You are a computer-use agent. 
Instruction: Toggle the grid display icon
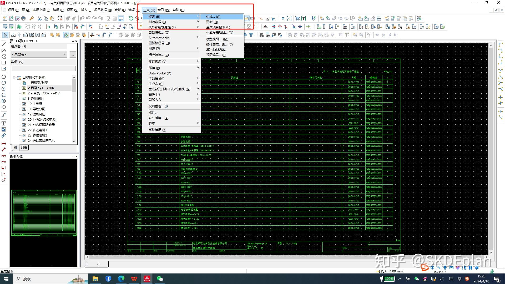pos(115,18)
